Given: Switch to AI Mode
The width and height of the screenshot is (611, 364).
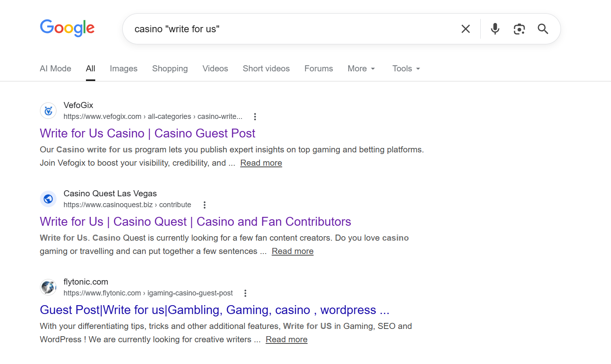Looking at the screenshot, I should pos(55,69).
